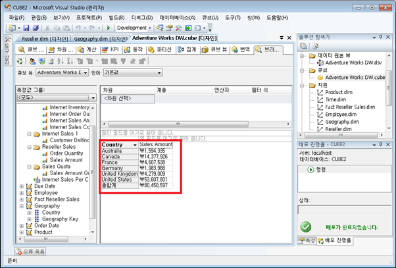Select the Order Quantity measure
This screenshot has height=268, width=396.
point(66,153)
